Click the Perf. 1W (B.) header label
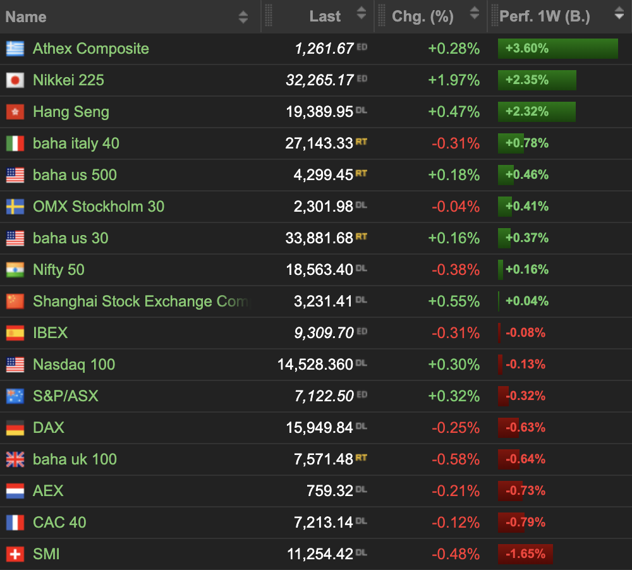 click(x=545, y=16)
